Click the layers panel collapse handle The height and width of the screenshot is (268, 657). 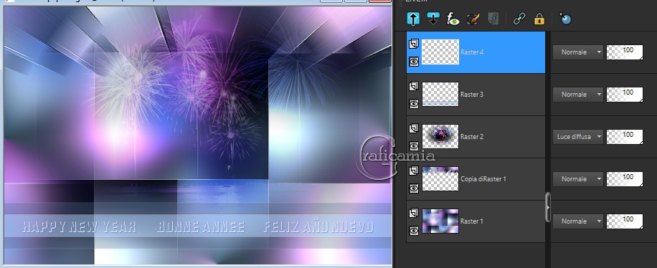(x=548, y=207)
